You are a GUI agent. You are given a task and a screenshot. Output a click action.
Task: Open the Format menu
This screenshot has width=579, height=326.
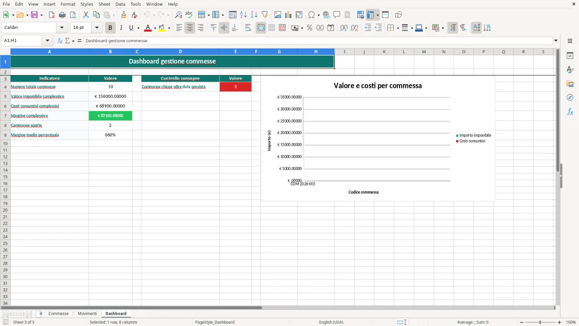click(x=68, y=4)
